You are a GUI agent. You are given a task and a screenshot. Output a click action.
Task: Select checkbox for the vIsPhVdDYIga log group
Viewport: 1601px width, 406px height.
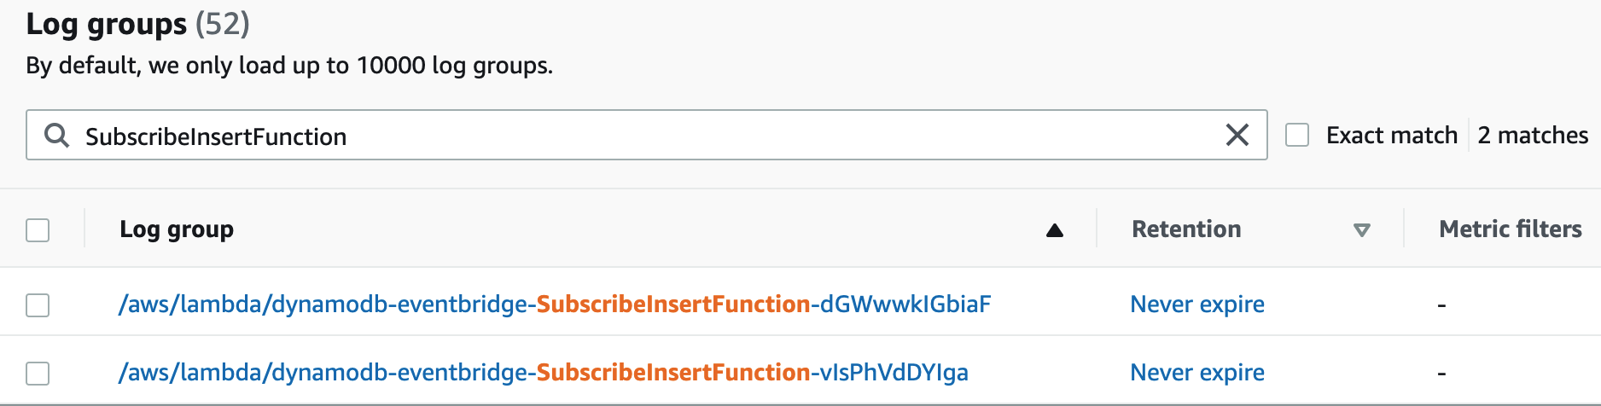[38, 373]
